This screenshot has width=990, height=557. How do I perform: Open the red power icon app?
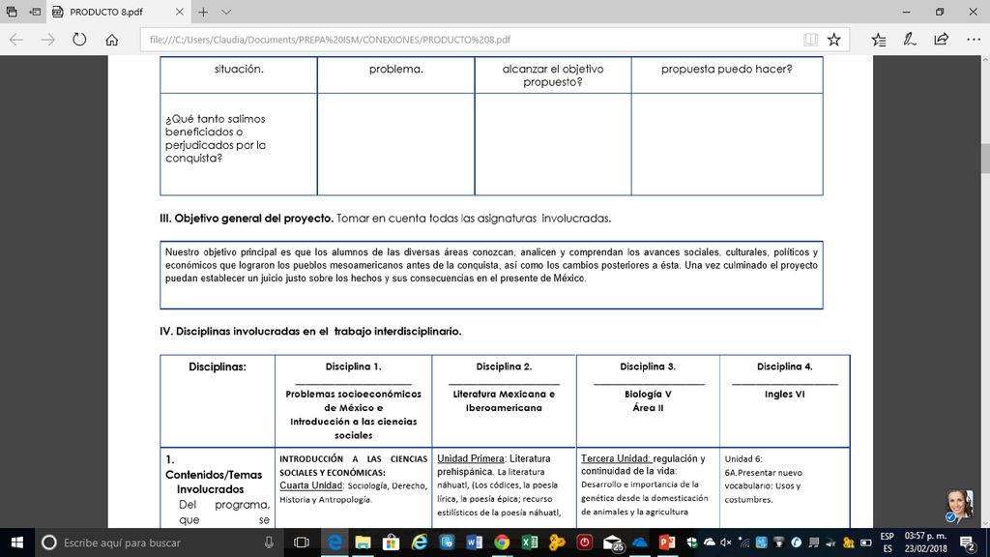(585, 542)
